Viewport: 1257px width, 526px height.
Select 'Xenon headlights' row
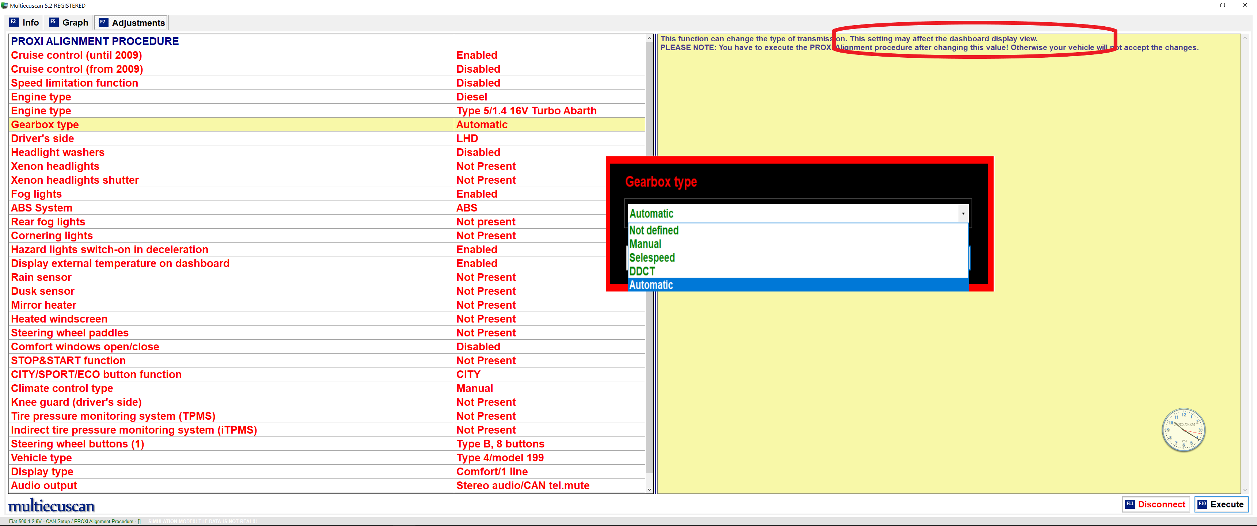[326, 167]
